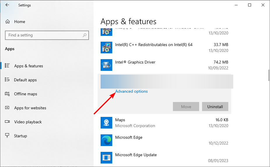This screenshot has width=270, height=167.
Task: Click the Apps & features page heading
Action: point(129,22)
